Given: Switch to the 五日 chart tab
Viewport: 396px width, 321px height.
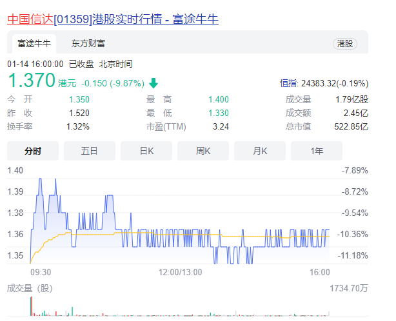Looking at the screenshot, I should [x=90, y=151].
